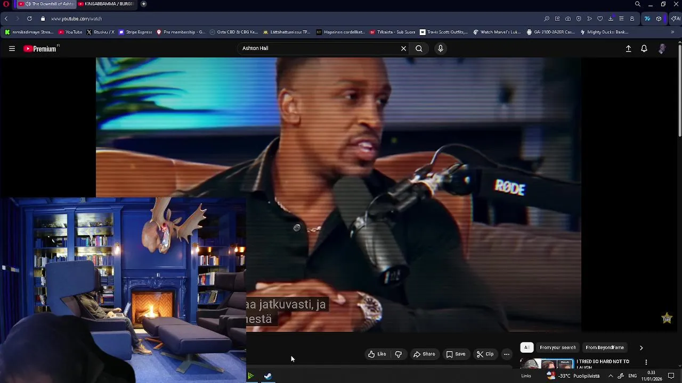The width and height of the screenshot is (682, 383).
Task: Start voice search with the microphone icon
Action: (440, 48)
